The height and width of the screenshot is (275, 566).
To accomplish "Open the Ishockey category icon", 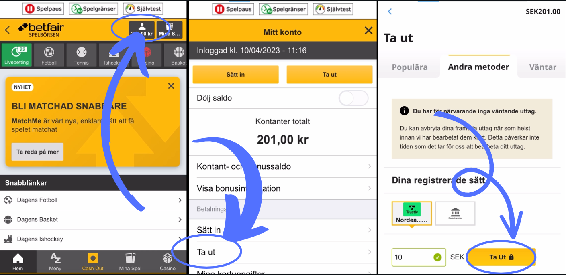I will pyautogui.click(x=113, y=55).
